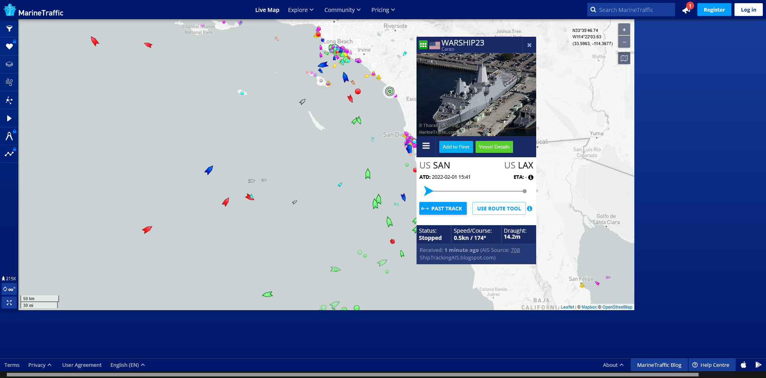Viewport: 766px width, 378px height.
Task: Show the vessel's PAST TRACK
Action: click(x=443, y=208)
